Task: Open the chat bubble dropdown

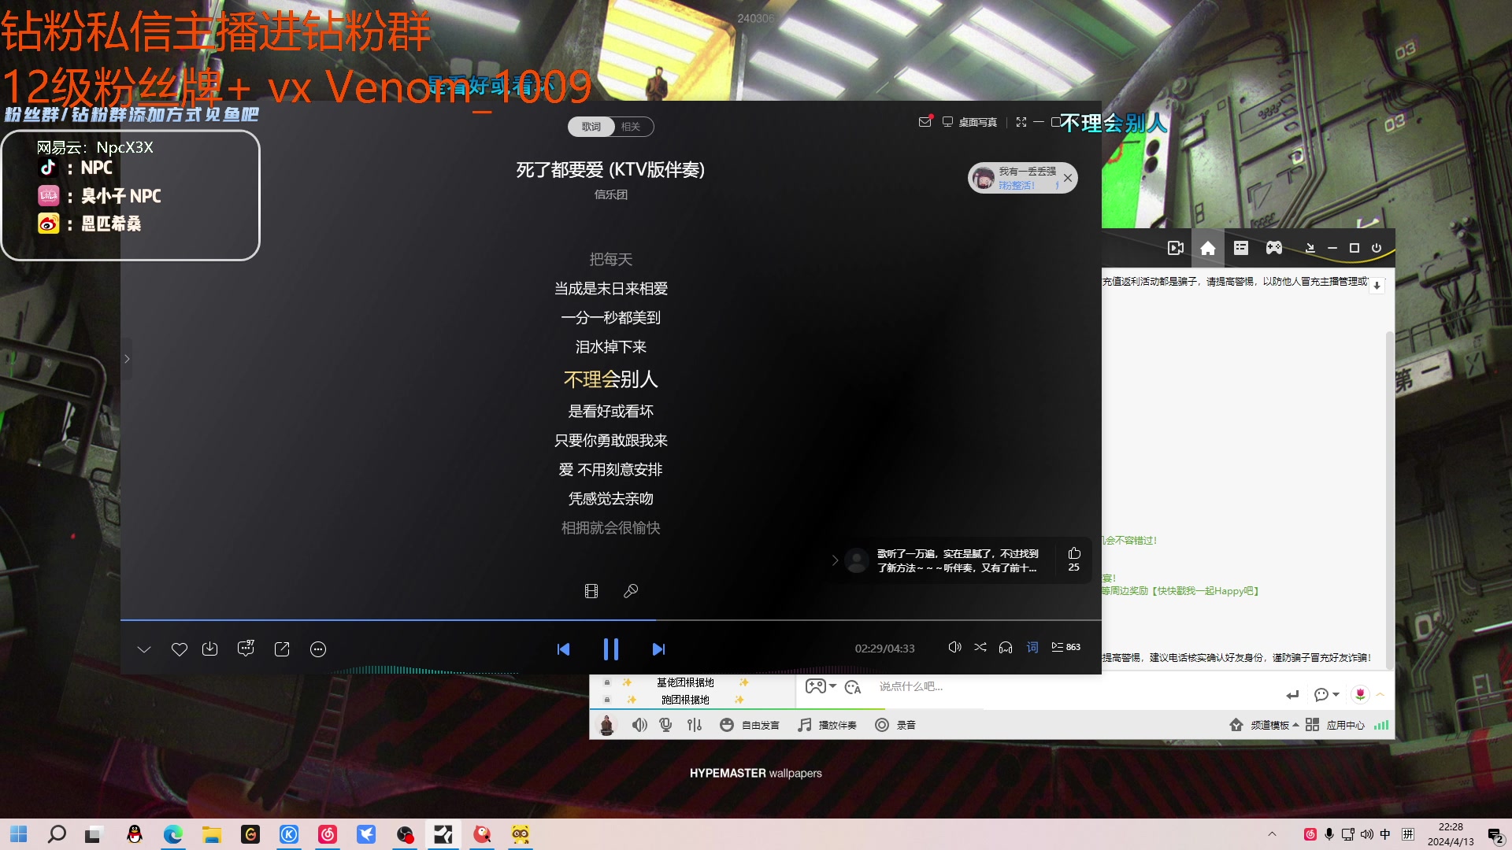Action: tap(1326, 694)
